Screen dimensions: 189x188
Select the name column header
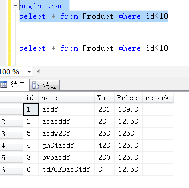pyautogui.click(x=66, y=98)
